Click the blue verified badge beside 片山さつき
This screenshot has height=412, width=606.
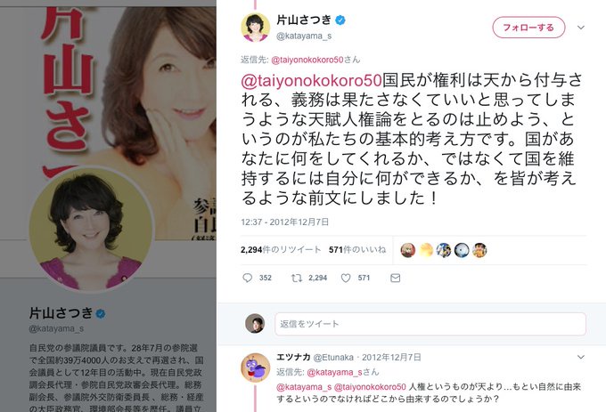pyautogui.click(x=340, y=20)
